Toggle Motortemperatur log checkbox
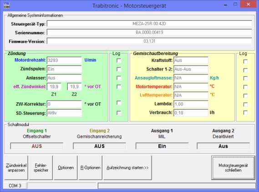 245,87
